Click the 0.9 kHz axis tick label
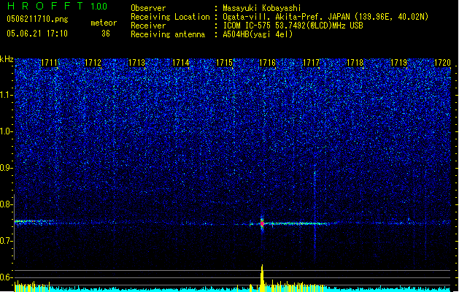The height and width of the screenshot is (292, 459). coord(7,168)
